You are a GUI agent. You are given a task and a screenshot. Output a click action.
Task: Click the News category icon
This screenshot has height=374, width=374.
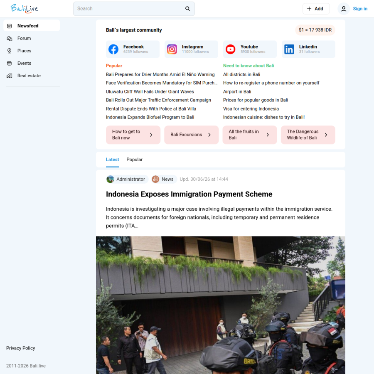tap(155, 179)
